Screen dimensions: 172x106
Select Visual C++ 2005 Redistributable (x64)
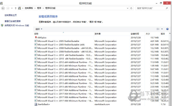[61, 45]
